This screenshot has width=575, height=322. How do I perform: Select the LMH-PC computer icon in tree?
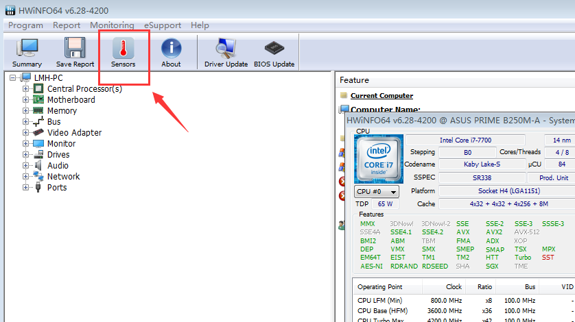tap(25, 77)
